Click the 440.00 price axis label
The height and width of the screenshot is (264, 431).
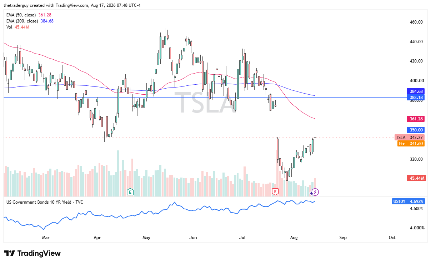coord(416,42)
